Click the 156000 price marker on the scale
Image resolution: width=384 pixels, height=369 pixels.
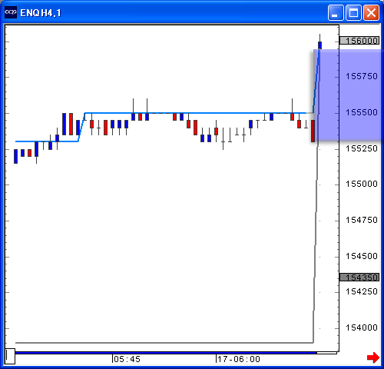[359, 41]
